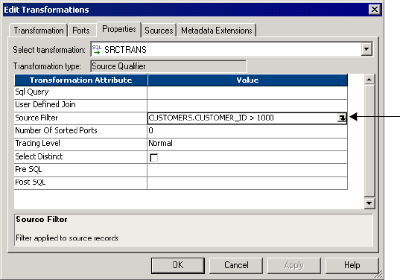The height and width of the screenshot is (280, 400).
Task: Toggle the Select Distinct checkbox
Action: click(154, 157)
